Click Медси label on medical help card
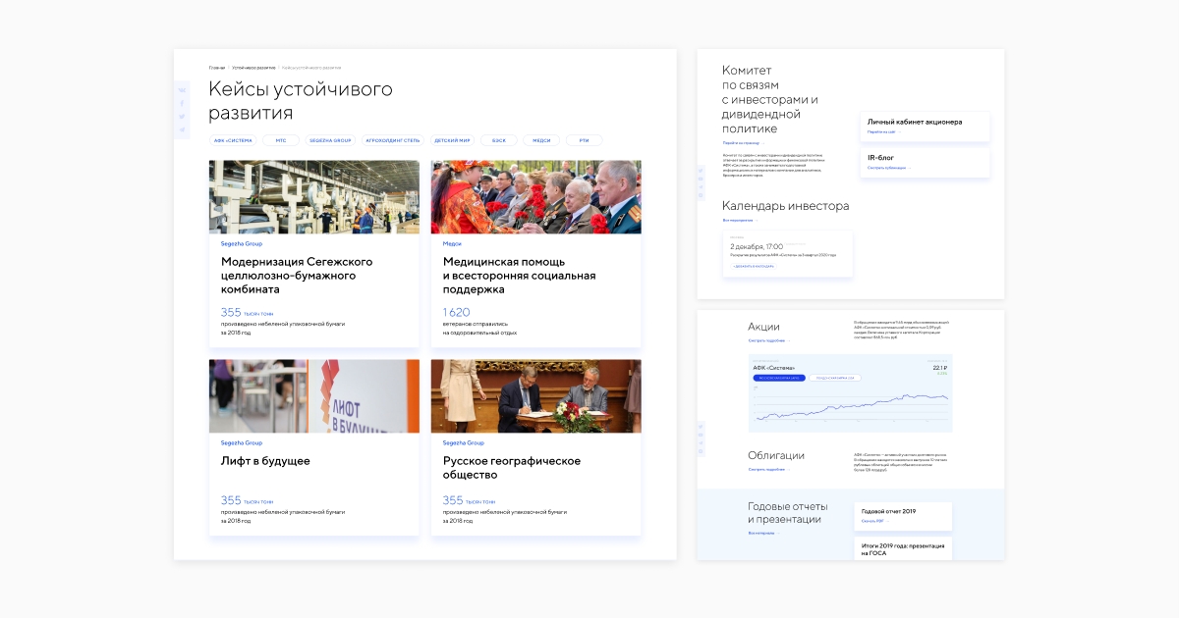 tap(452, 243)
